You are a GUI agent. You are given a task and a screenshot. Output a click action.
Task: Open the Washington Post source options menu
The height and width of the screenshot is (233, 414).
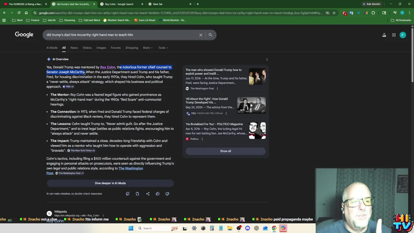[x=217, y=89]
